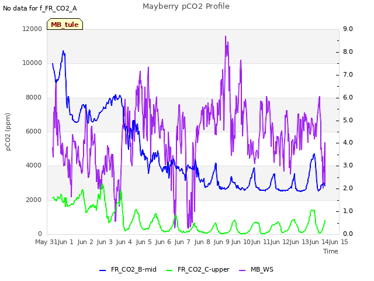Click the FR_CO2_B-mid legend entry
This screenshot has height=281, width=374.
[x=128, y=269]
